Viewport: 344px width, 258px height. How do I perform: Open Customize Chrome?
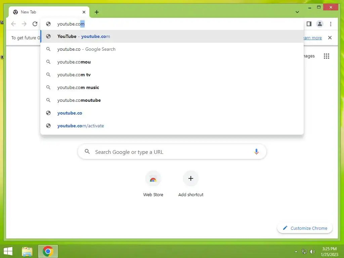click(305, 228)
